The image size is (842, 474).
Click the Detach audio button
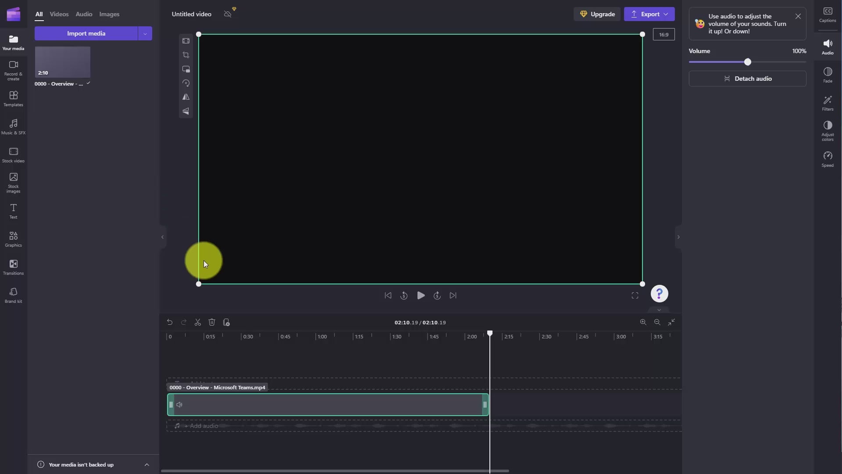coord(747,79)
